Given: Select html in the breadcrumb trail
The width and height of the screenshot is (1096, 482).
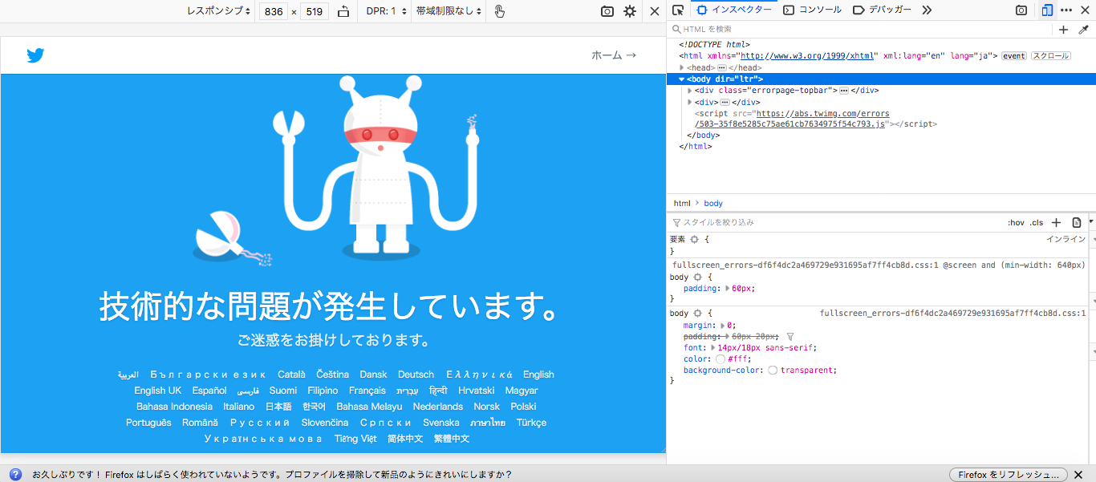Looking at the screenshot, I should pyautogui.click(x=682, y=204).
